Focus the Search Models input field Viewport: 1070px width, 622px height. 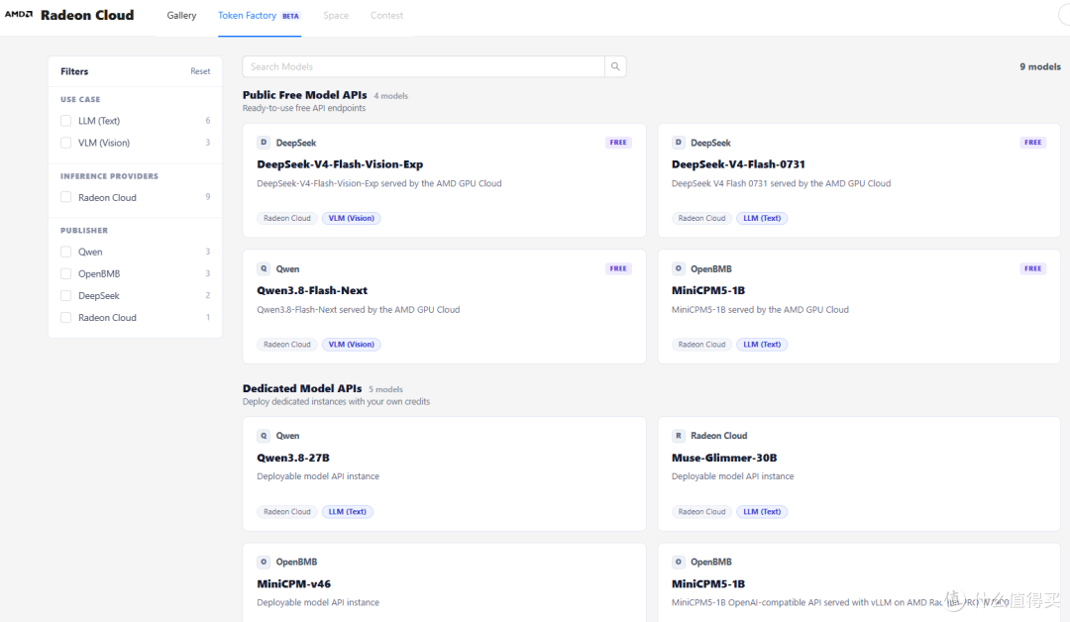pos(423,66)
